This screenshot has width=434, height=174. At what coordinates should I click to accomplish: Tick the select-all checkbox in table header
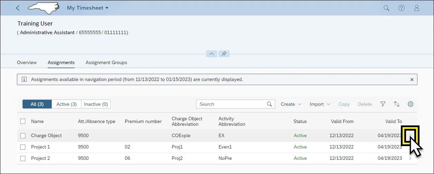[23, 121]
